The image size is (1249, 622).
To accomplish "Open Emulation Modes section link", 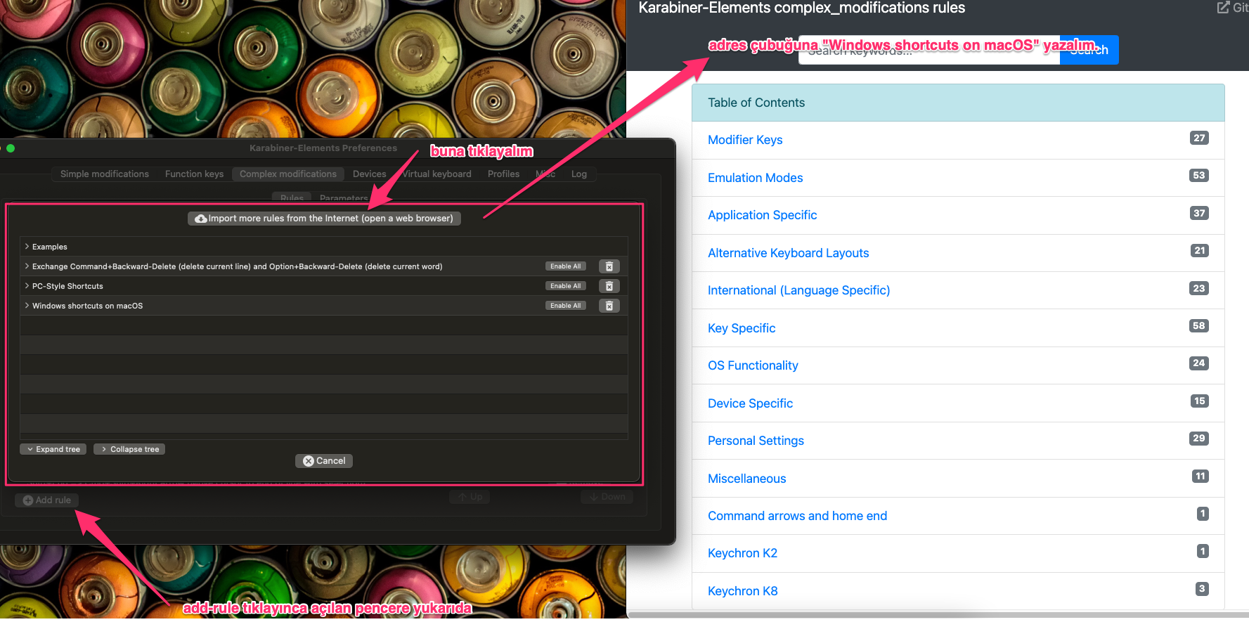I will click(x=755, y=178).
